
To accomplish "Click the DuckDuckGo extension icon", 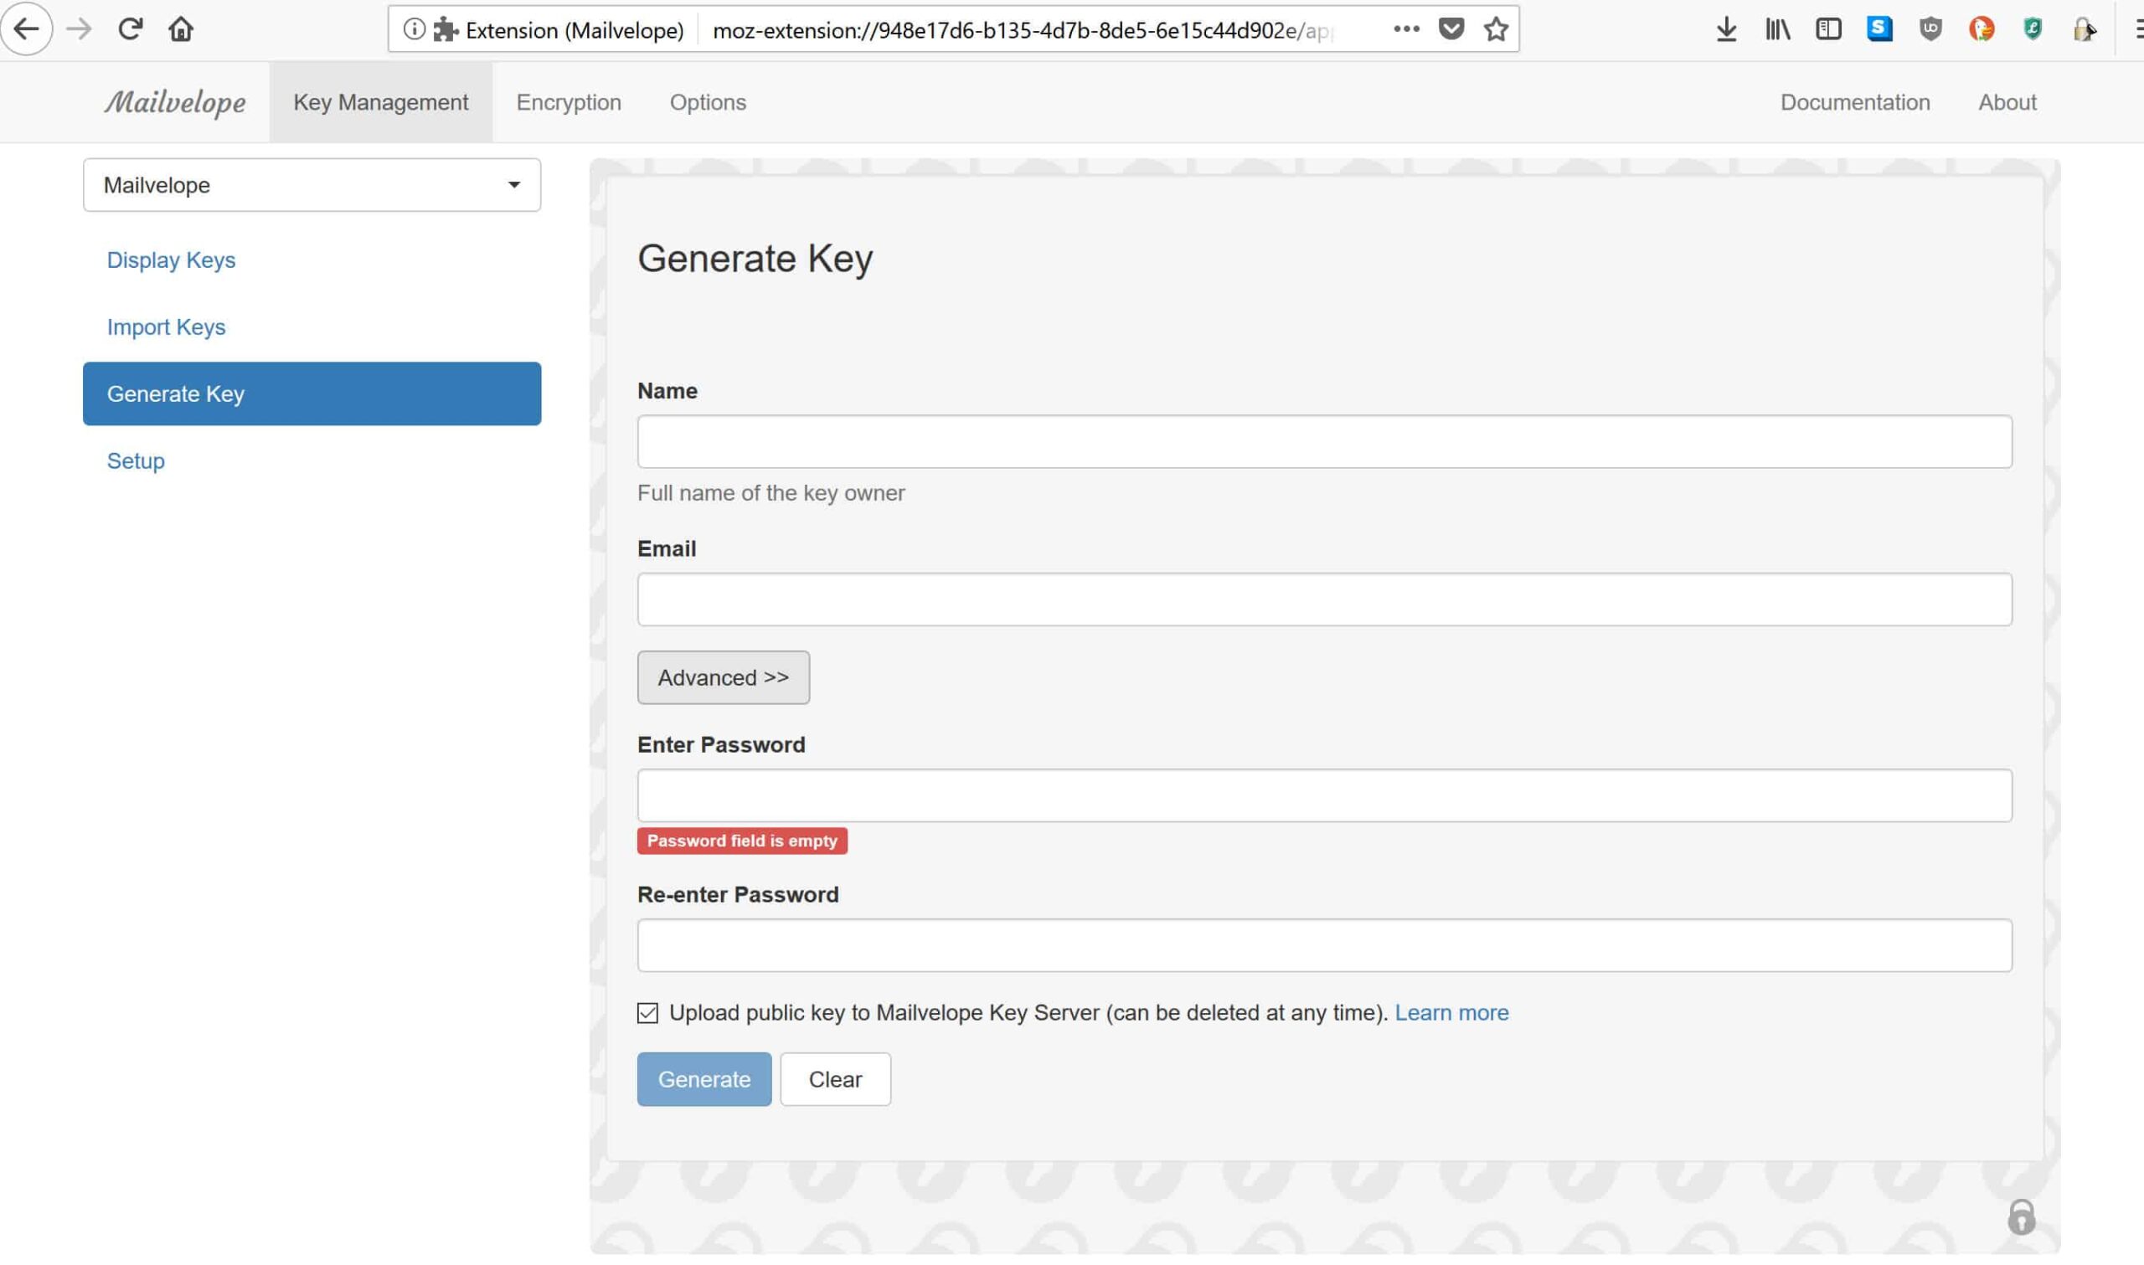I will click(1982, 30).
